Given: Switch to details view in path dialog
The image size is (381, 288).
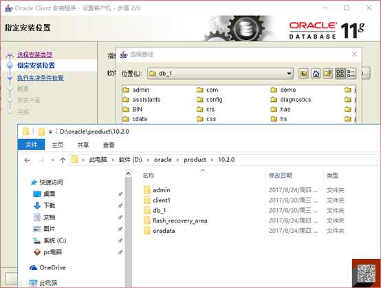Looking at the screenshot, I should pyautogui.click(x=351, y=74).
